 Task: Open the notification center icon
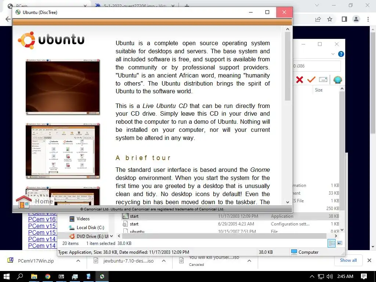pos(364,276)
